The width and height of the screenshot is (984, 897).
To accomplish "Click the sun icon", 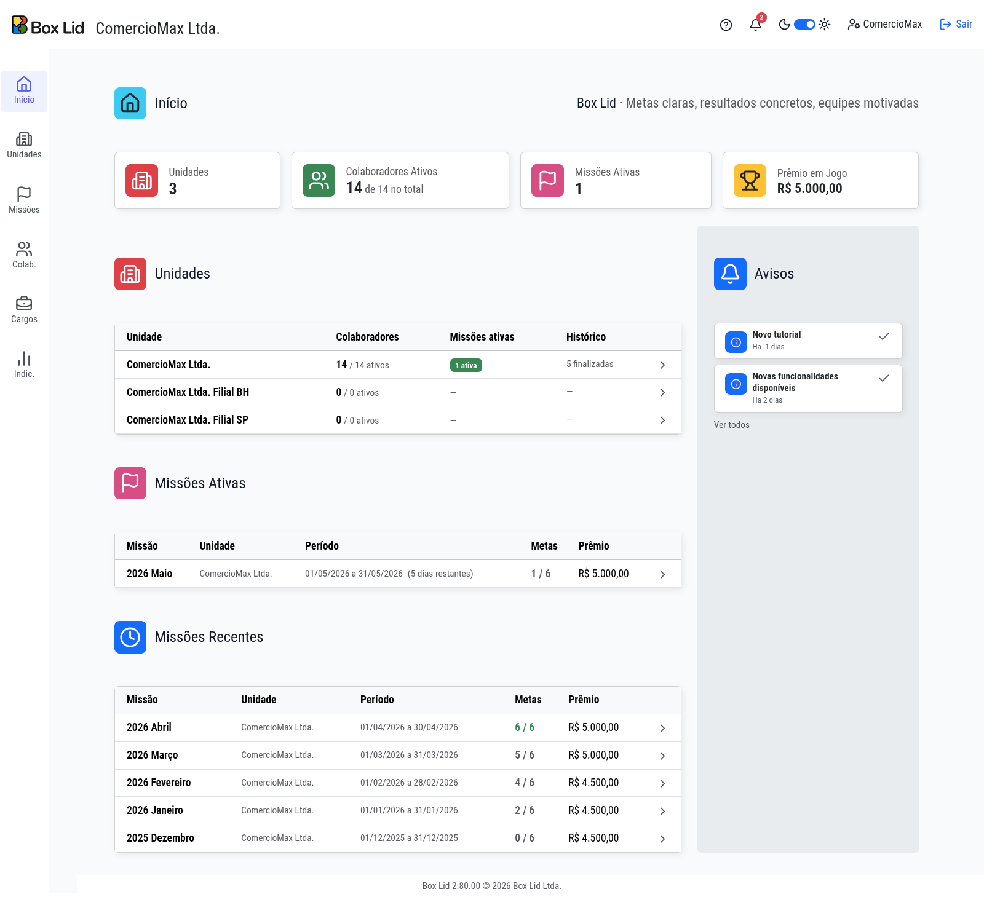I will [825, 25].
